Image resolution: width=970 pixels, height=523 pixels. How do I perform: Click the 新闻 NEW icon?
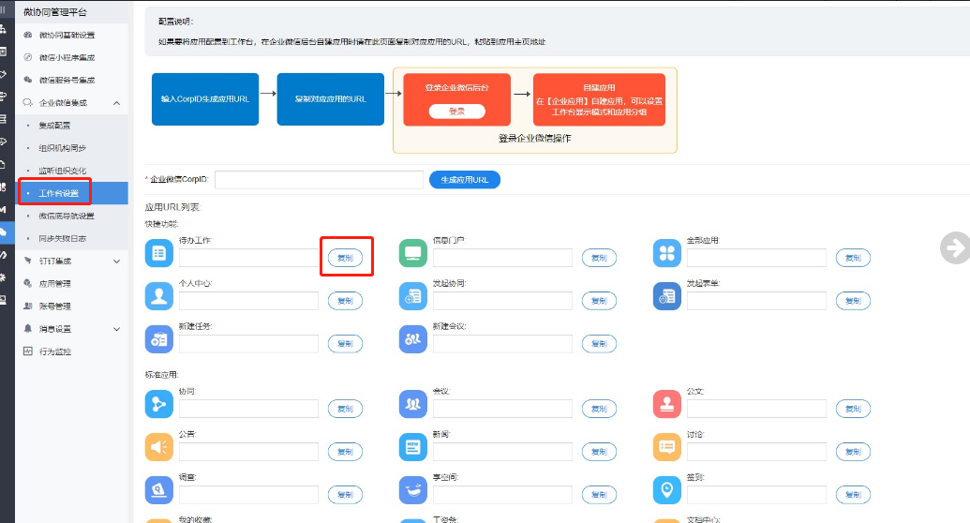(412, 447)
